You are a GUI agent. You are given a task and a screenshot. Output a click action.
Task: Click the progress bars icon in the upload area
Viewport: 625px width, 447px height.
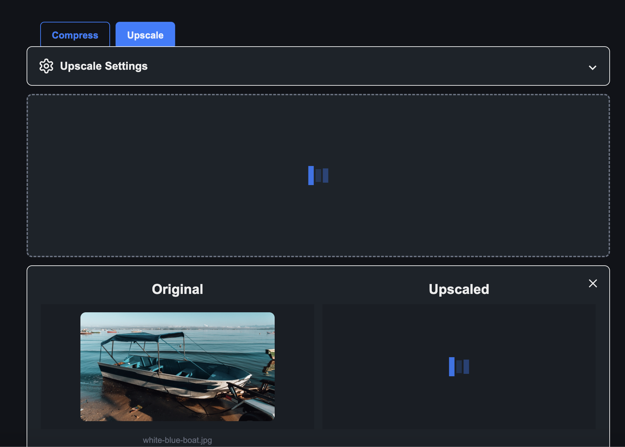pyautogui.click(x=318, y=175)
